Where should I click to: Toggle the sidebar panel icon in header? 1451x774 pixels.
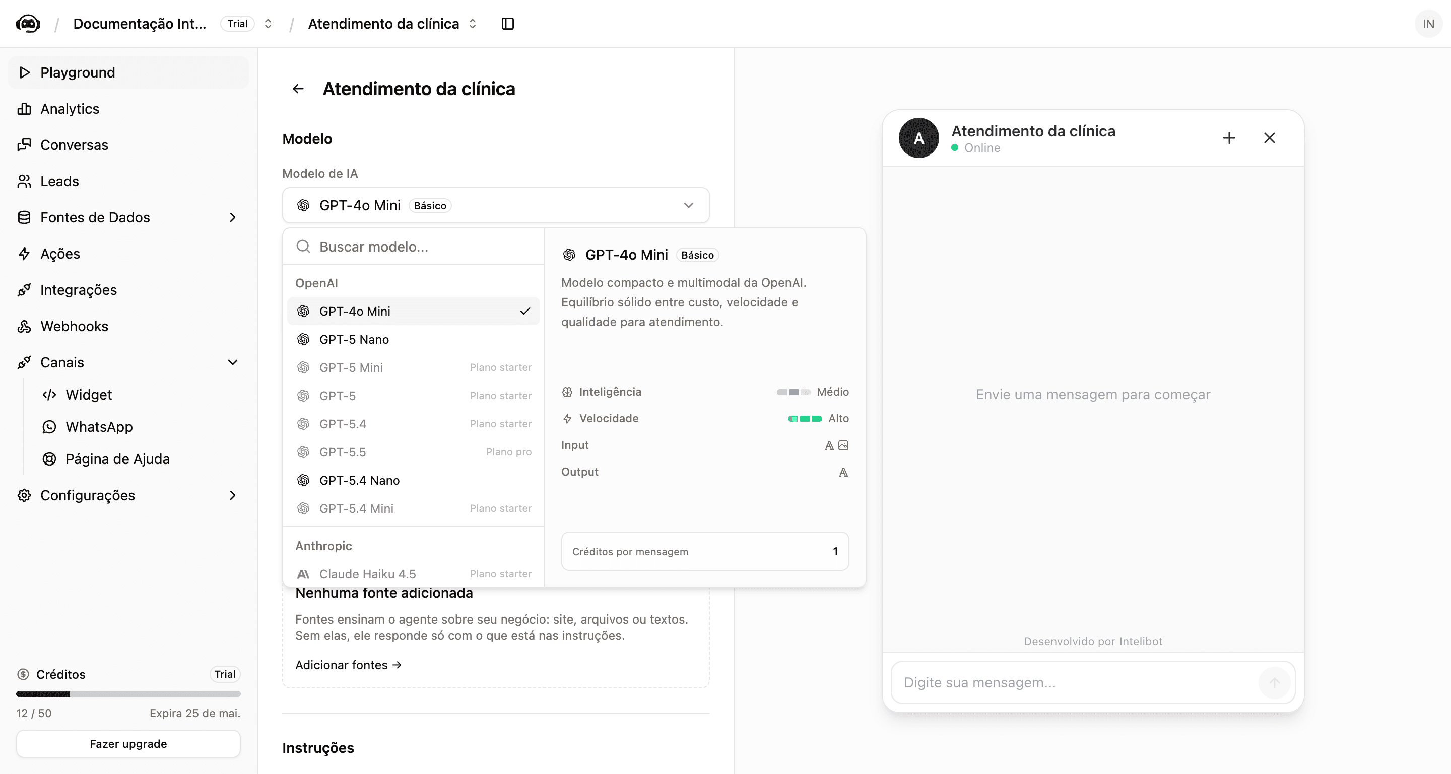pyautogui.click(x=507, y=24)
